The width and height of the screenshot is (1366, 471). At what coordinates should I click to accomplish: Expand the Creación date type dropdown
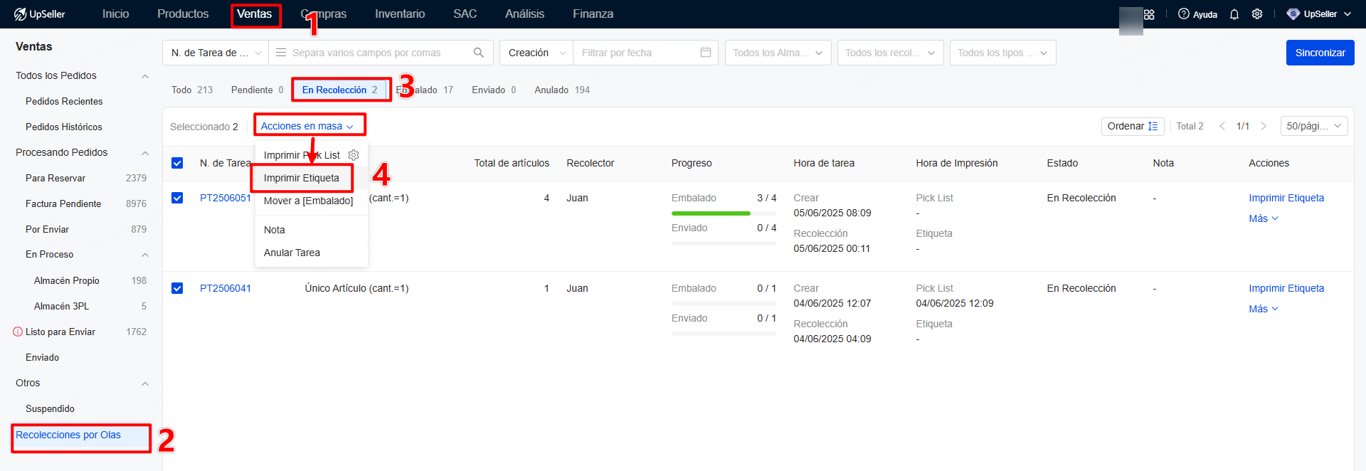pyautogui.click(x=536, y=53)
